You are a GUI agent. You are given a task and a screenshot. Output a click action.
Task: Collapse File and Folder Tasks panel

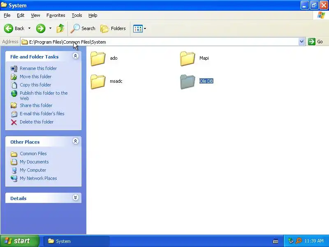pyautogui.click(x=76, y=56)
